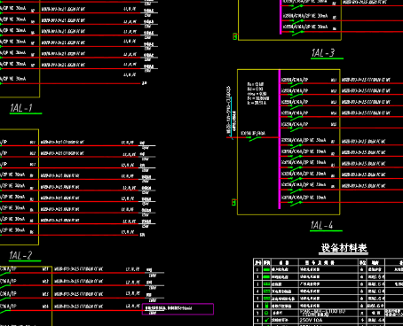Viewport: 403px width, 326px height.
Task: Click the 1AL-3 panel label
Action: (x=323, y=53)
